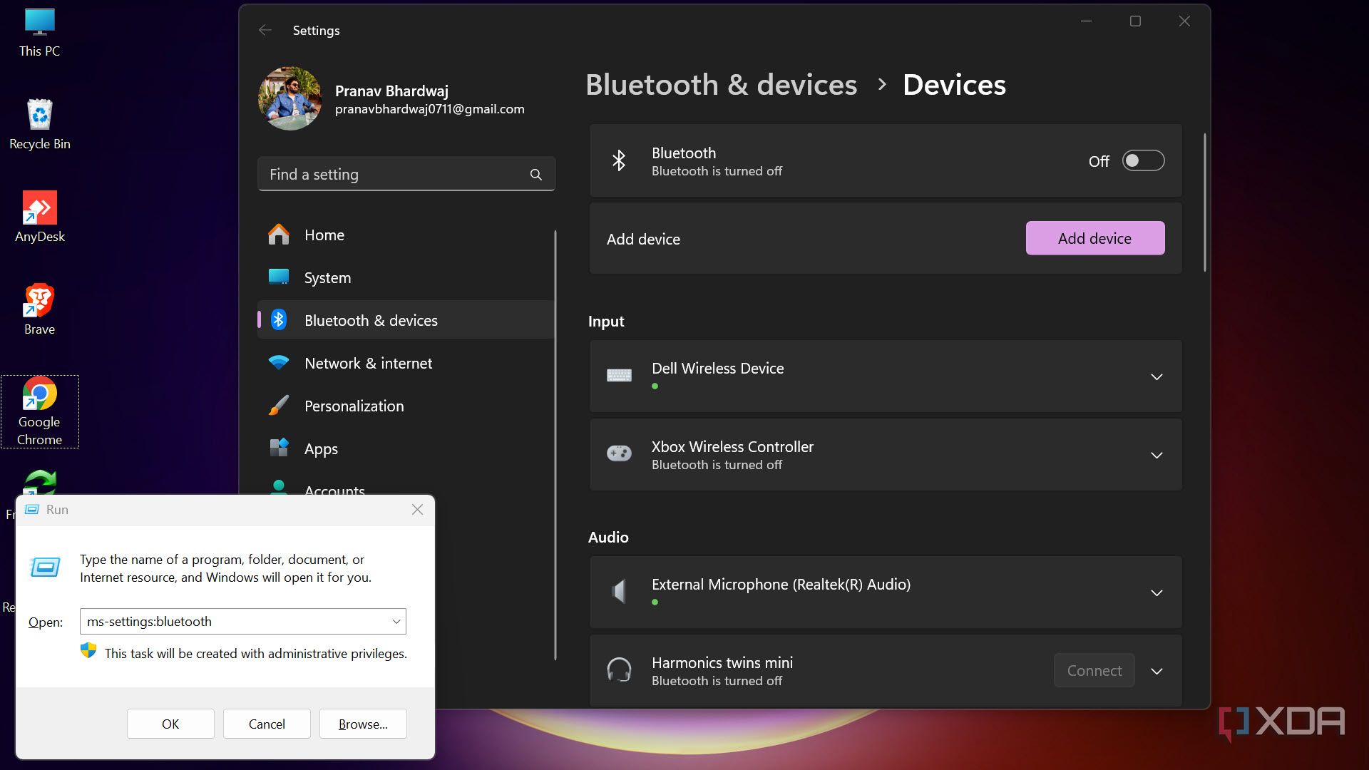The image size is (1369, 770).
Task: Click the Personalization paintbrush icon
Action: (x=279, y=406)
